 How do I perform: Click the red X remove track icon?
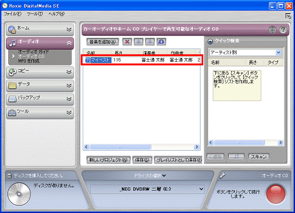127,42
